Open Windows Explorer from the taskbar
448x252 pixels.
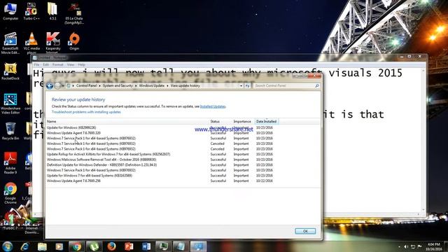click(42, 246)
